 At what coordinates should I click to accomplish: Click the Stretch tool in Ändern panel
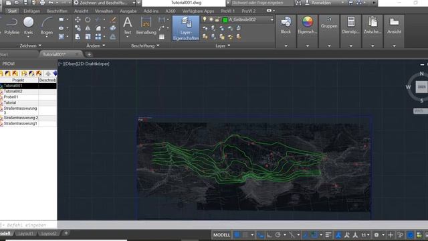[x=78, y=37]
